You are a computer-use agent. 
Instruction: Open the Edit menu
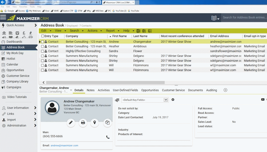44,31
